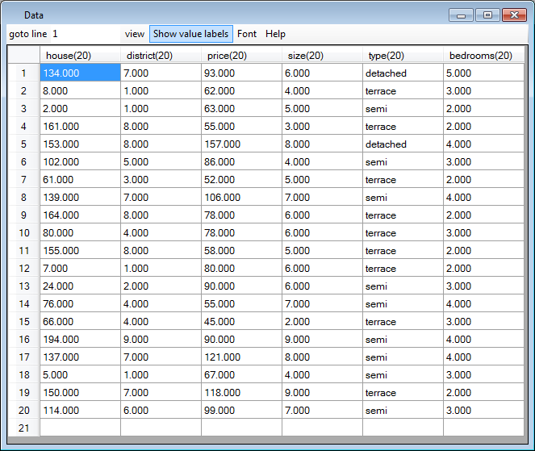Select house cell 7.000 in row 12
Screen dimensions: 535x451
(80, 268)
